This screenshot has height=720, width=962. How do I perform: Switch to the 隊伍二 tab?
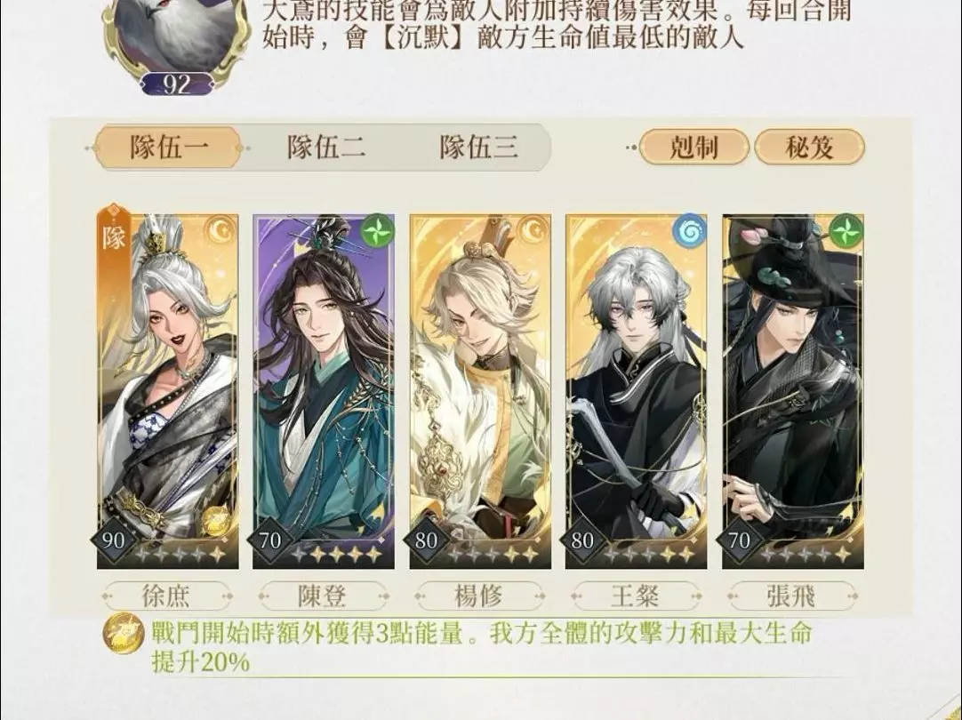[x=325, y=148]
